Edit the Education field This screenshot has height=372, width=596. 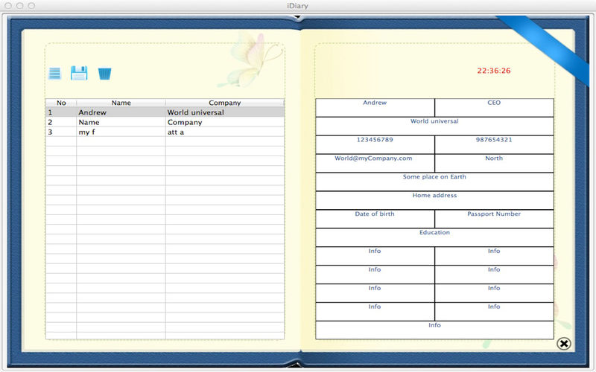[x=434, y=237]
